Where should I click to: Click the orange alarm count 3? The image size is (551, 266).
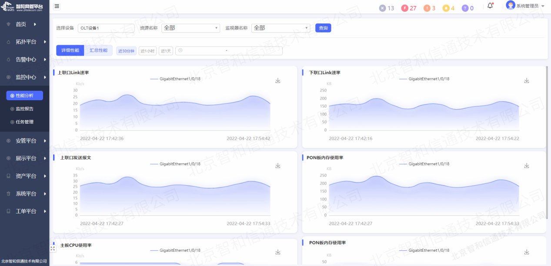click(x=430, y=8)
